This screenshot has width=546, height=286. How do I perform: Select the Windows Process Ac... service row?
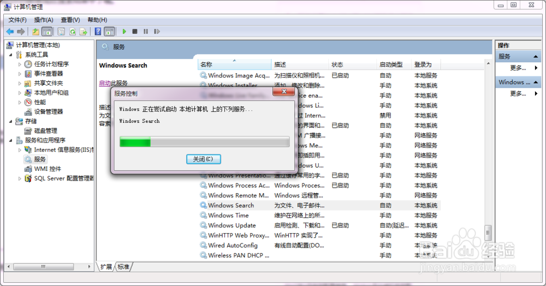(x=319, y=186)
